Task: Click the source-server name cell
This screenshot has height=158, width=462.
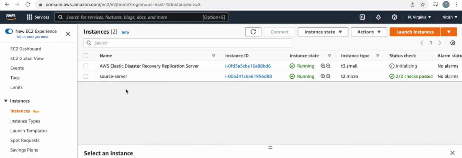Action: [113, 76]
